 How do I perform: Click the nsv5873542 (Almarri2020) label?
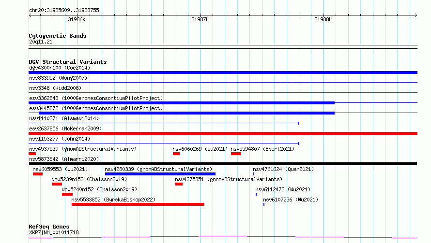click(x=64, y=159)
